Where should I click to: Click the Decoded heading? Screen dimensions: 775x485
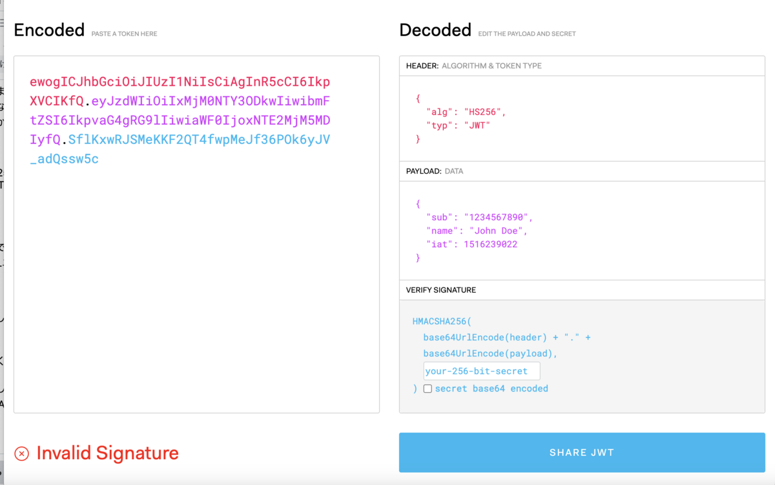click(435, 30)
